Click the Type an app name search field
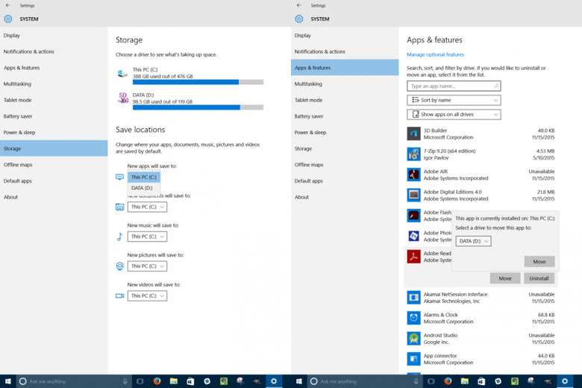Viewport: 582px width, 388px height. (x=454, y=86)
